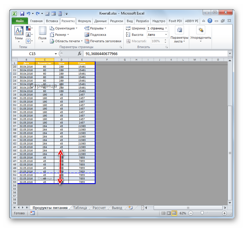Open Customize Quick Access Toolbar dropdown
This screenshot has height=228, width=244.
[x=66, y=14]
